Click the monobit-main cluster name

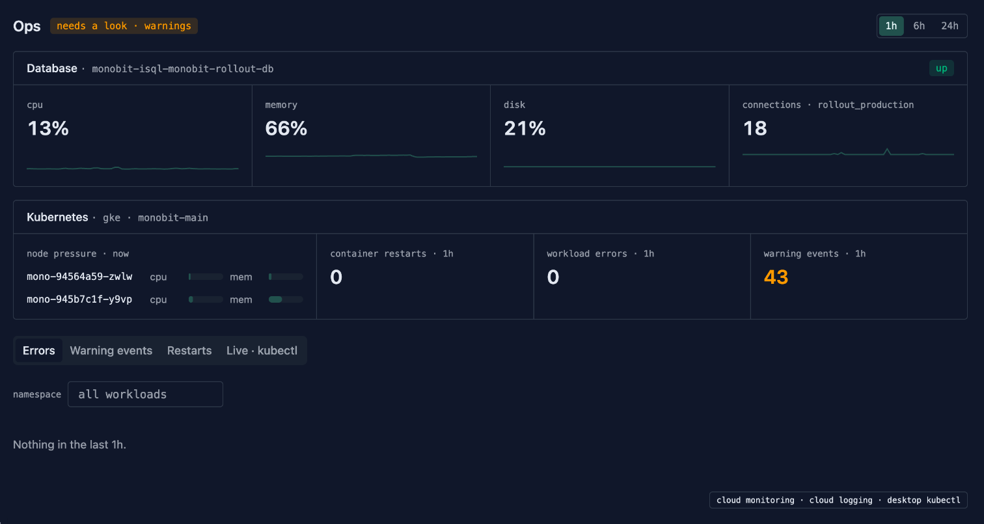(x=173, y=217)
